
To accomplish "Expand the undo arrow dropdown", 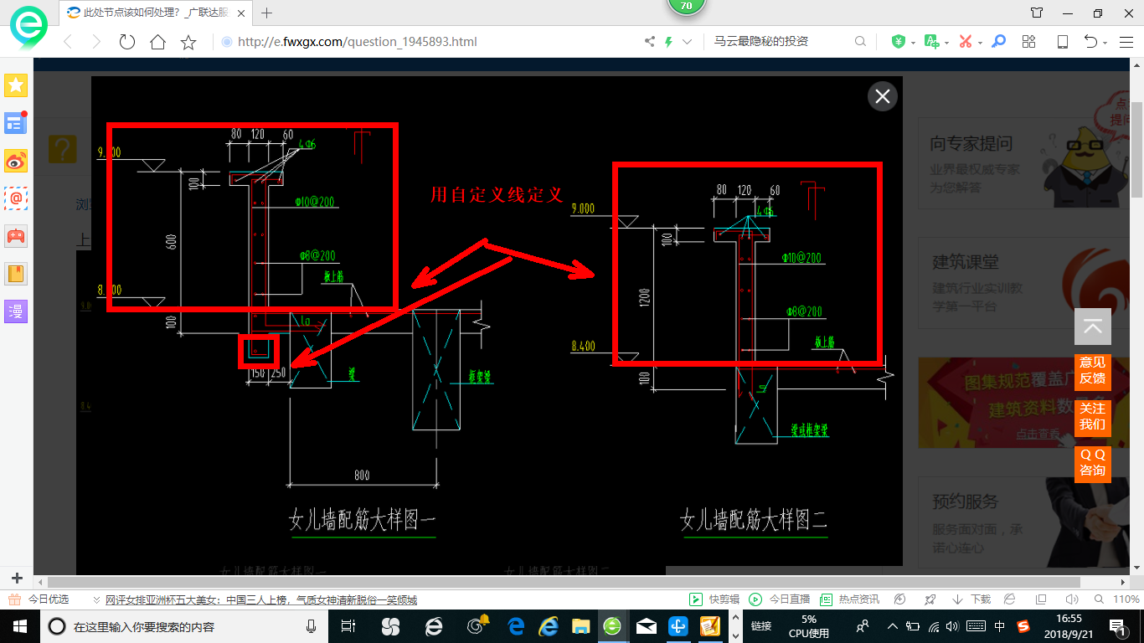I will coord(1105,43).
